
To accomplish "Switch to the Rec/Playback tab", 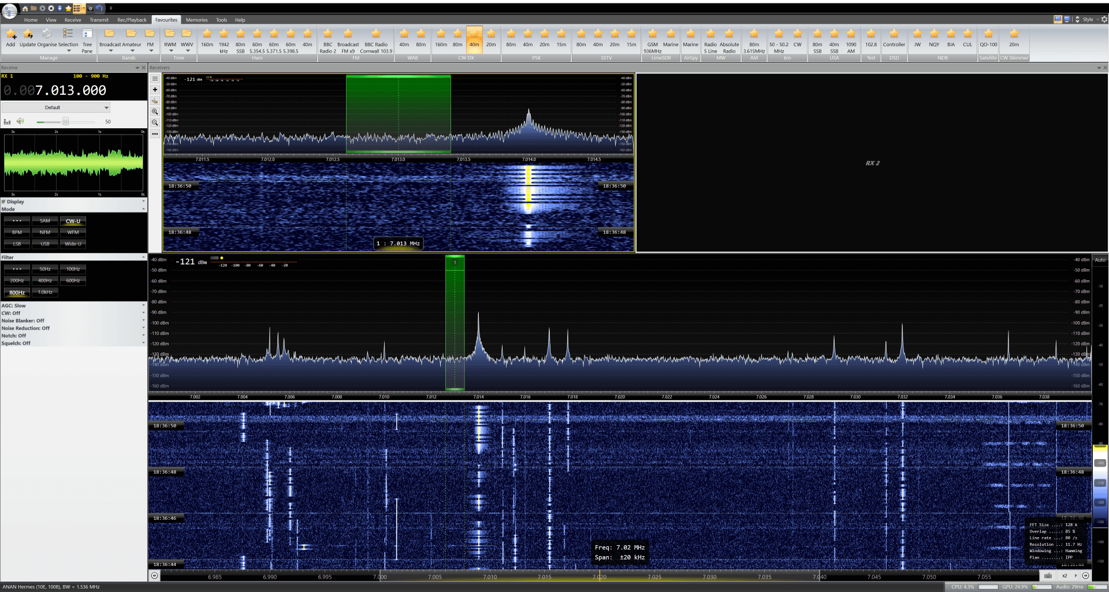I will pos(132,20).
